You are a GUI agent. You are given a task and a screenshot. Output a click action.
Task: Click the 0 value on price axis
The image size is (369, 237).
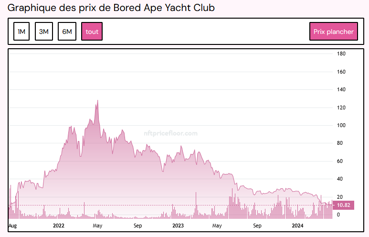pyautogui.click(x=338, y=215)
